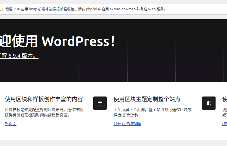Select the 使用区块主题定制整个站点 heading
Screen dimensions: 227x146
click(147, 99)
